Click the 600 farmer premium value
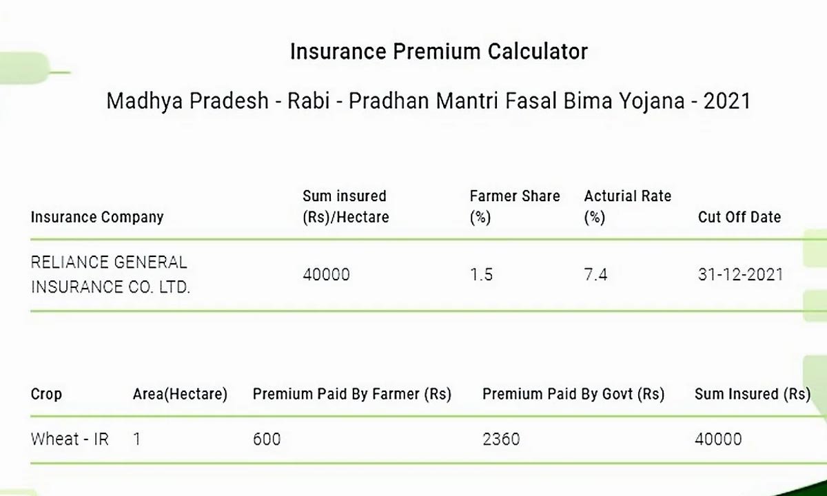Viewport: 827px width, 496px height. coord(267,439)
